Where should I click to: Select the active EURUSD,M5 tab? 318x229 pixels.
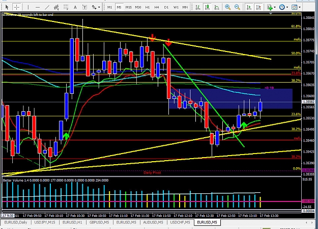coord(207,222)
